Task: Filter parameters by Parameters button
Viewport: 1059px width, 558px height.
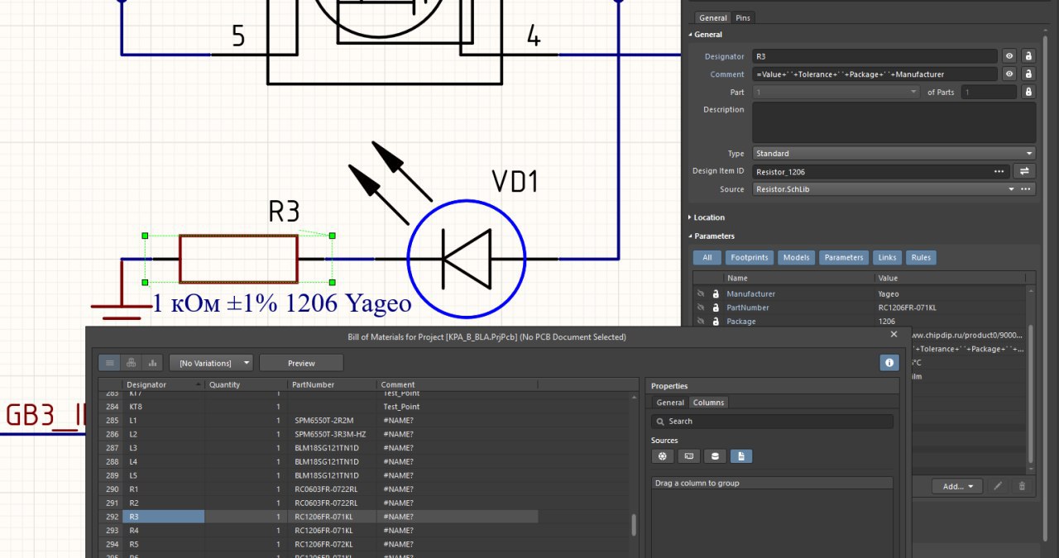Action: click(x=844, y=257)
